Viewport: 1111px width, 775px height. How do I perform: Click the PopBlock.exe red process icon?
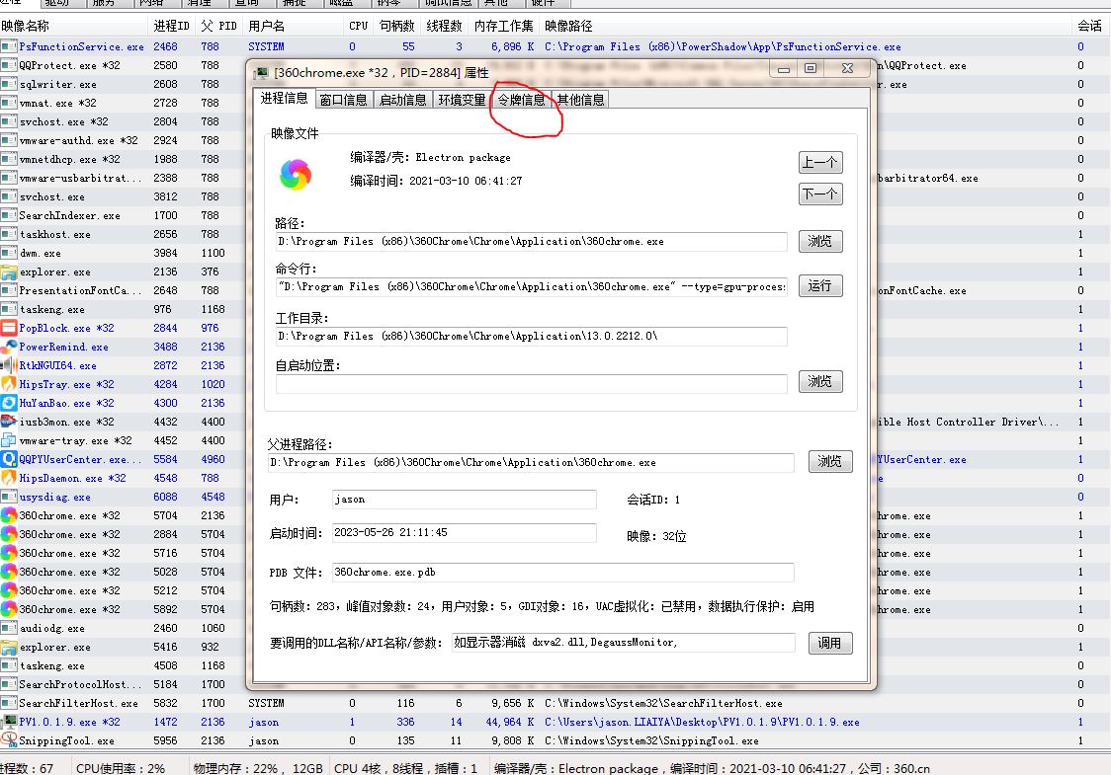click(x=9, y=328)
